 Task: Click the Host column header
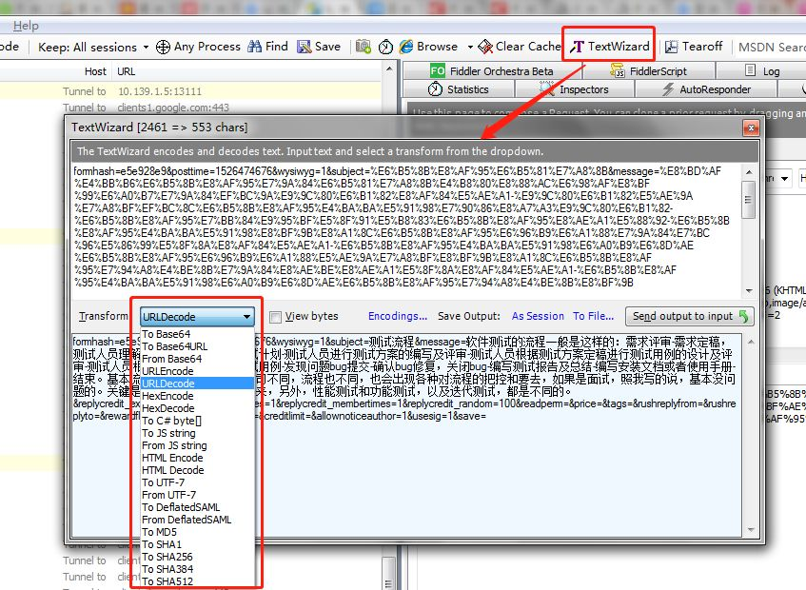95,71
